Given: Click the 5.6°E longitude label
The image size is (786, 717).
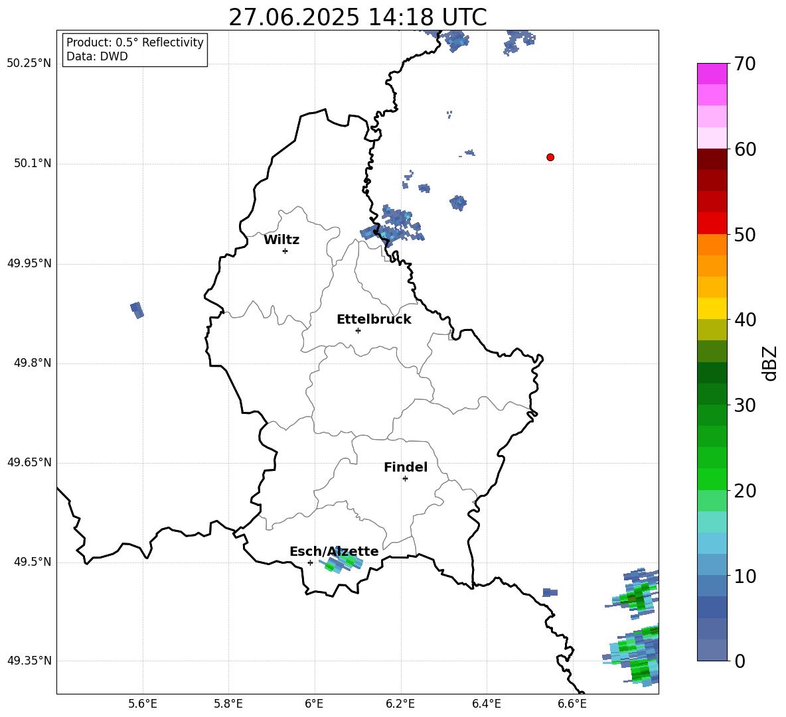Looking at the screenshot, I should coord(143,704).
